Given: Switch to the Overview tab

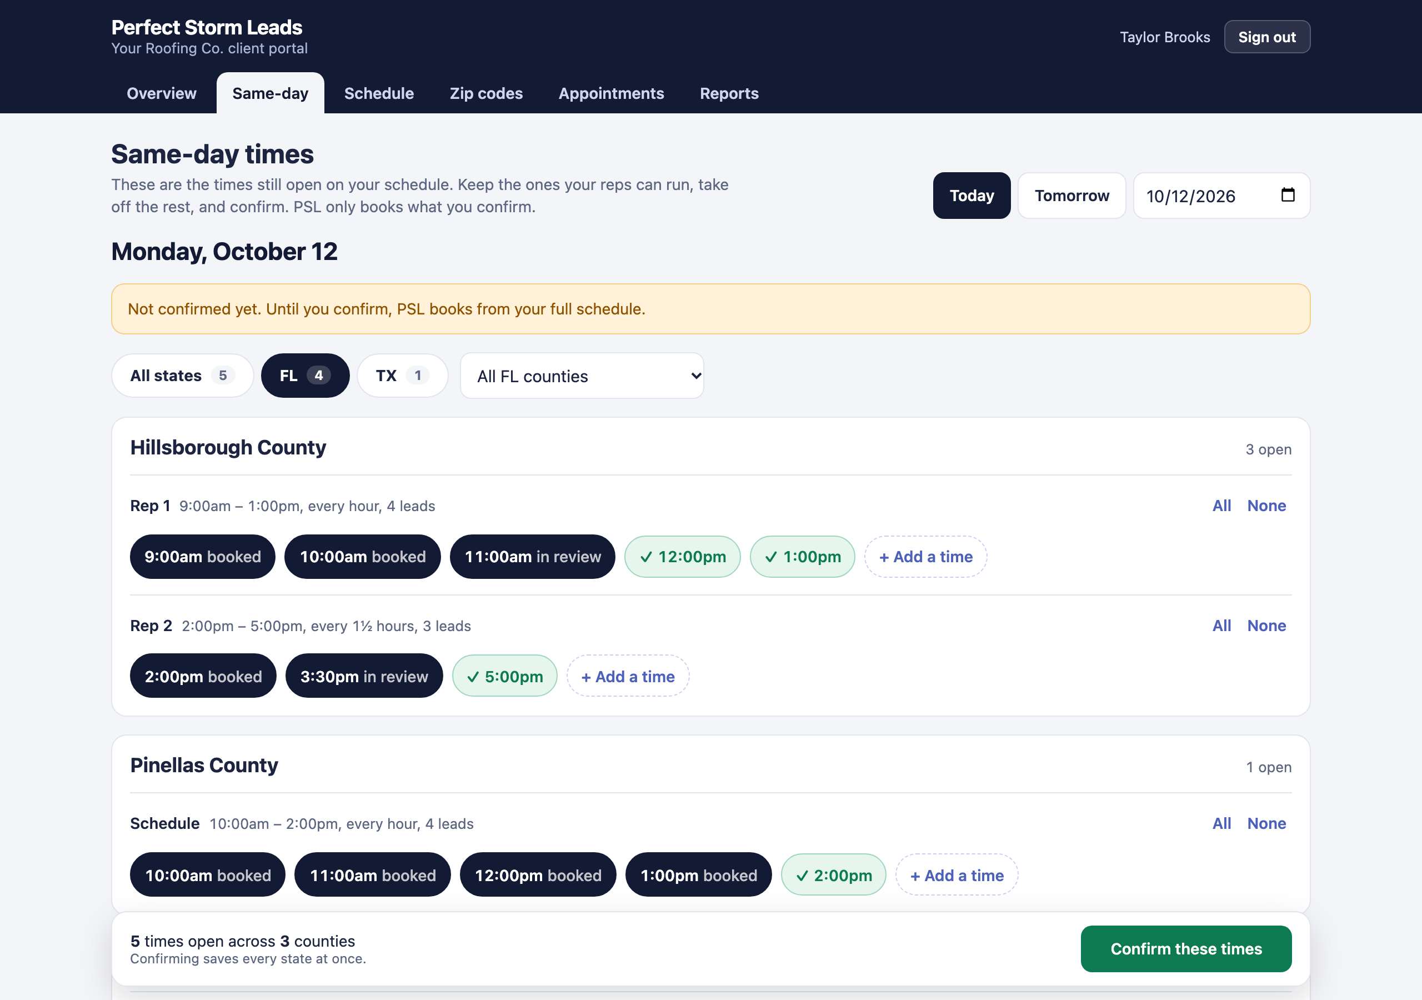Looking at the screenshot, I should (x=161, y=93).
